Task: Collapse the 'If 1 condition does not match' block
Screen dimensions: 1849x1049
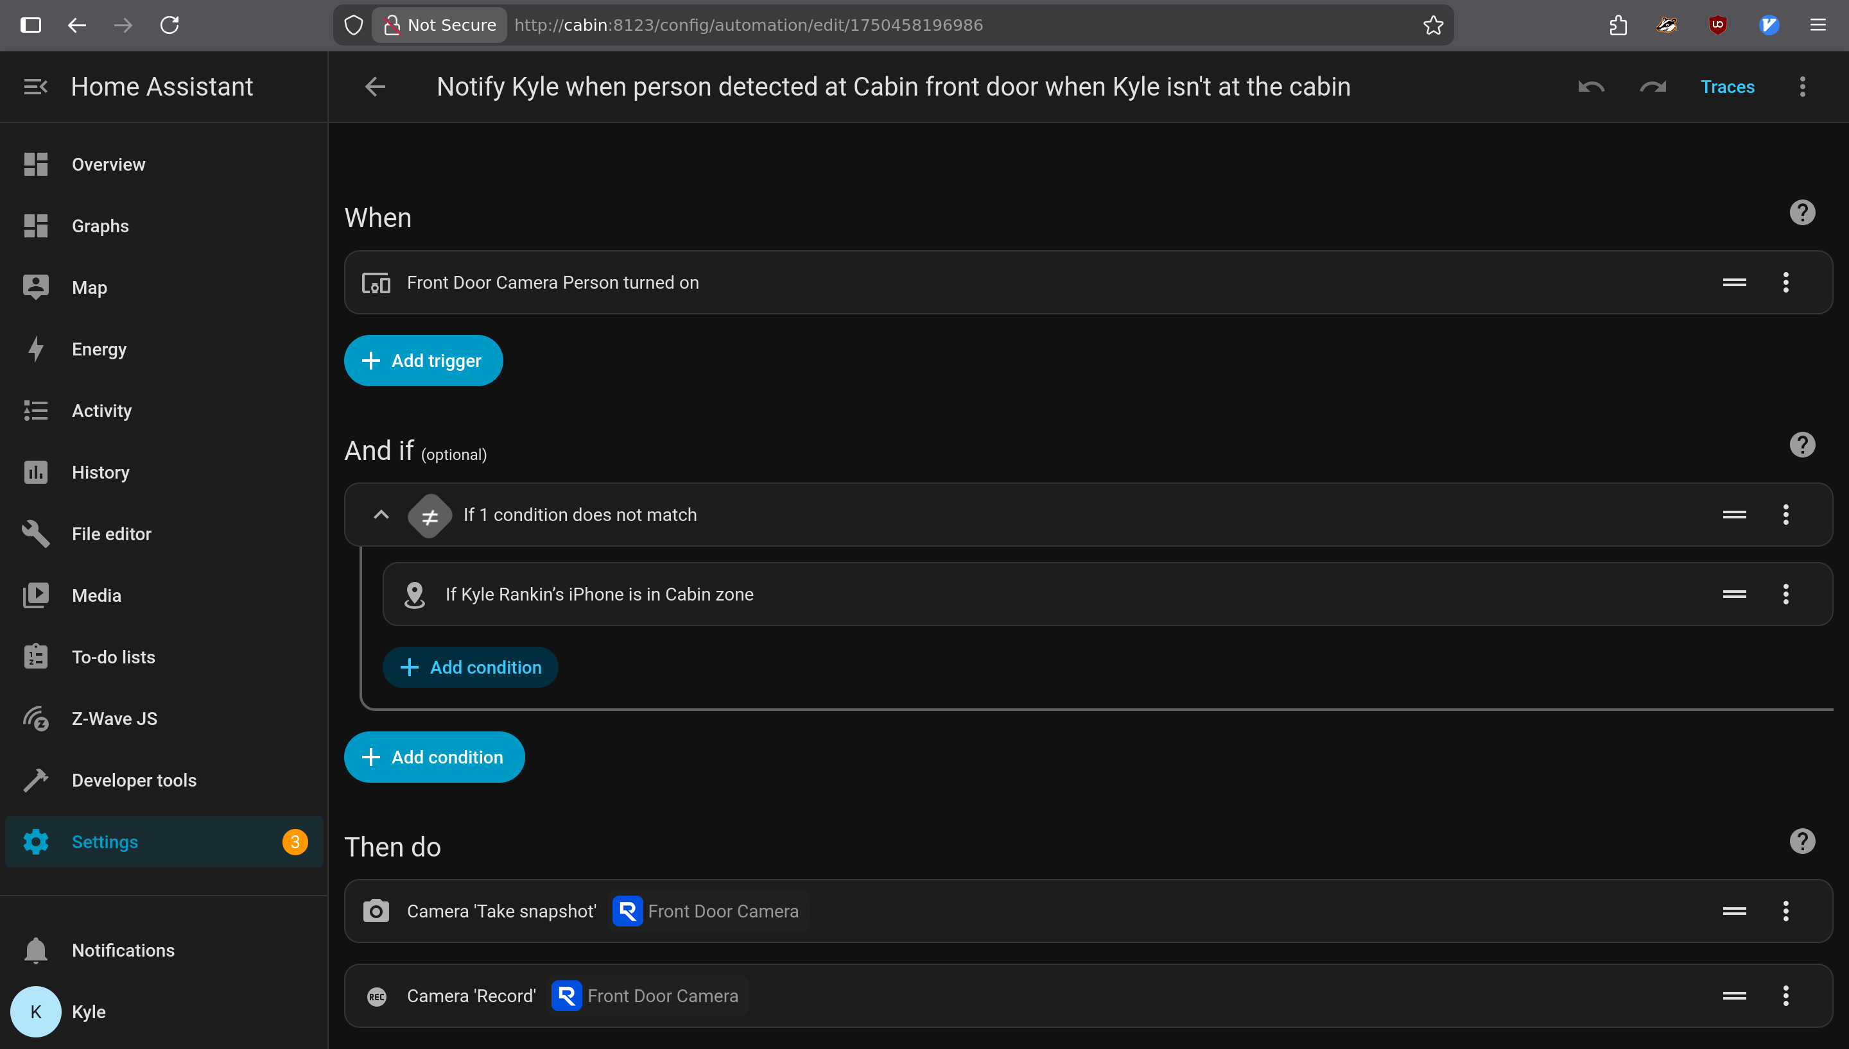Action: 381,515
